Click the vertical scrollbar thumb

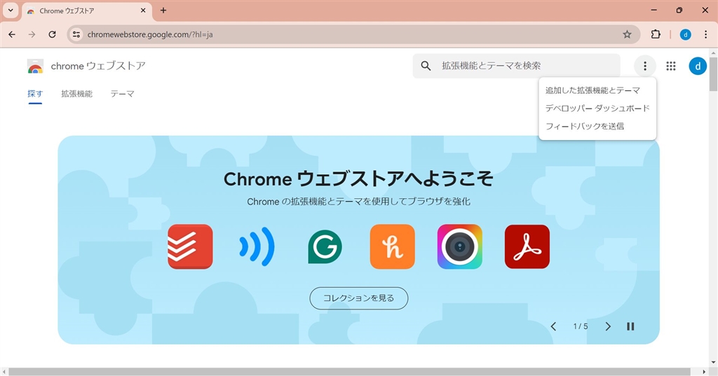tap(713, 74)
